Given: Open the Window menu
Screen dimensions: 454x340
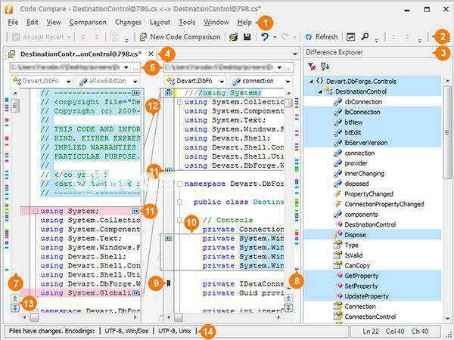Looking at the screenshot, I should tap(216, 22).
